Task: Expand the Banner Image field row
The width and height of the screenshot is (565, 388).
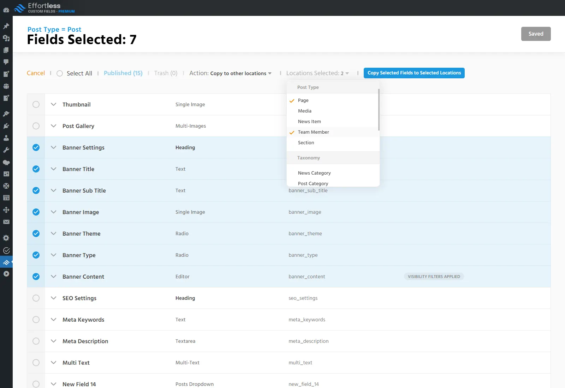Action: click(x=53, y=212)
